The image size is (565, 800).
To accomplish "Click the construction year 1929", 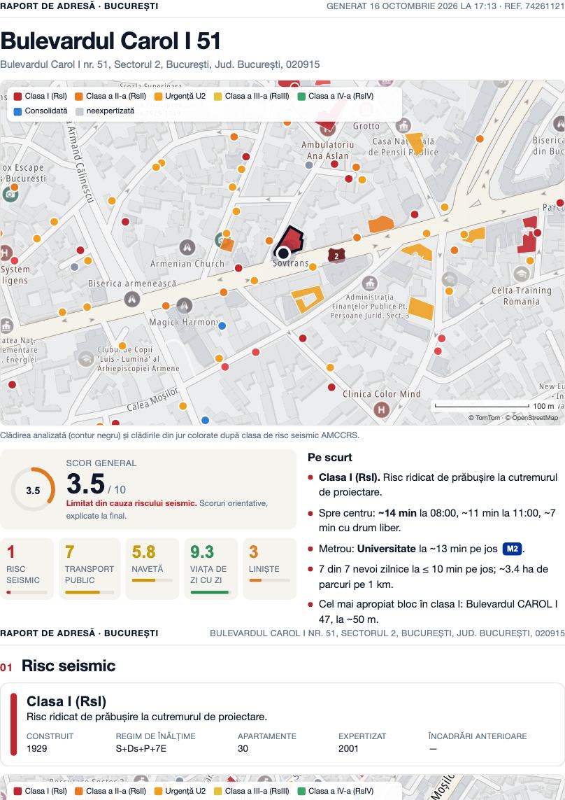I will [x=37, y=748].
